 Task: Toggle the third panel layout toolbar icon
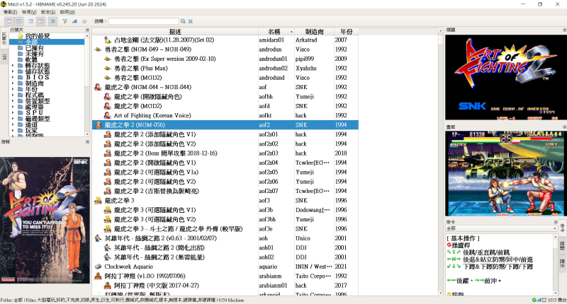(x=31, y=21)
